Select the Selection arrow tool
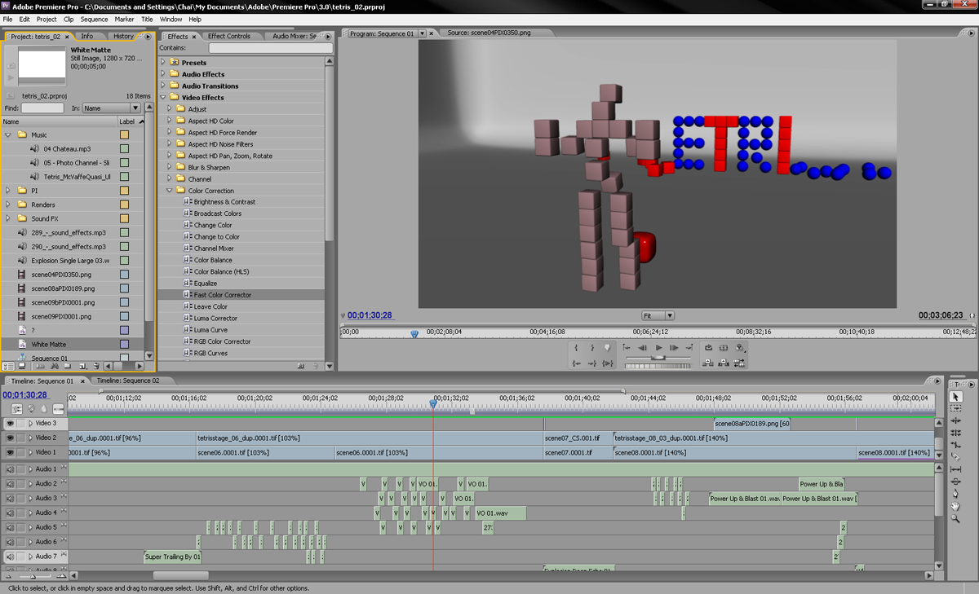This screenshot has width=979, height=594. [956, 396]
